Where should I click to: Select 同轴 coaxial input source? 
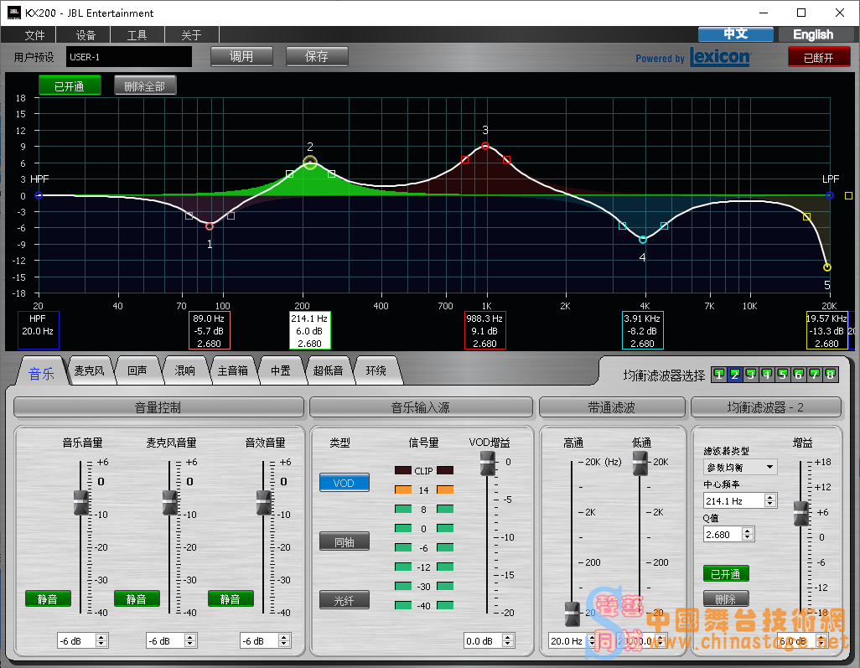tap(344, 541)
